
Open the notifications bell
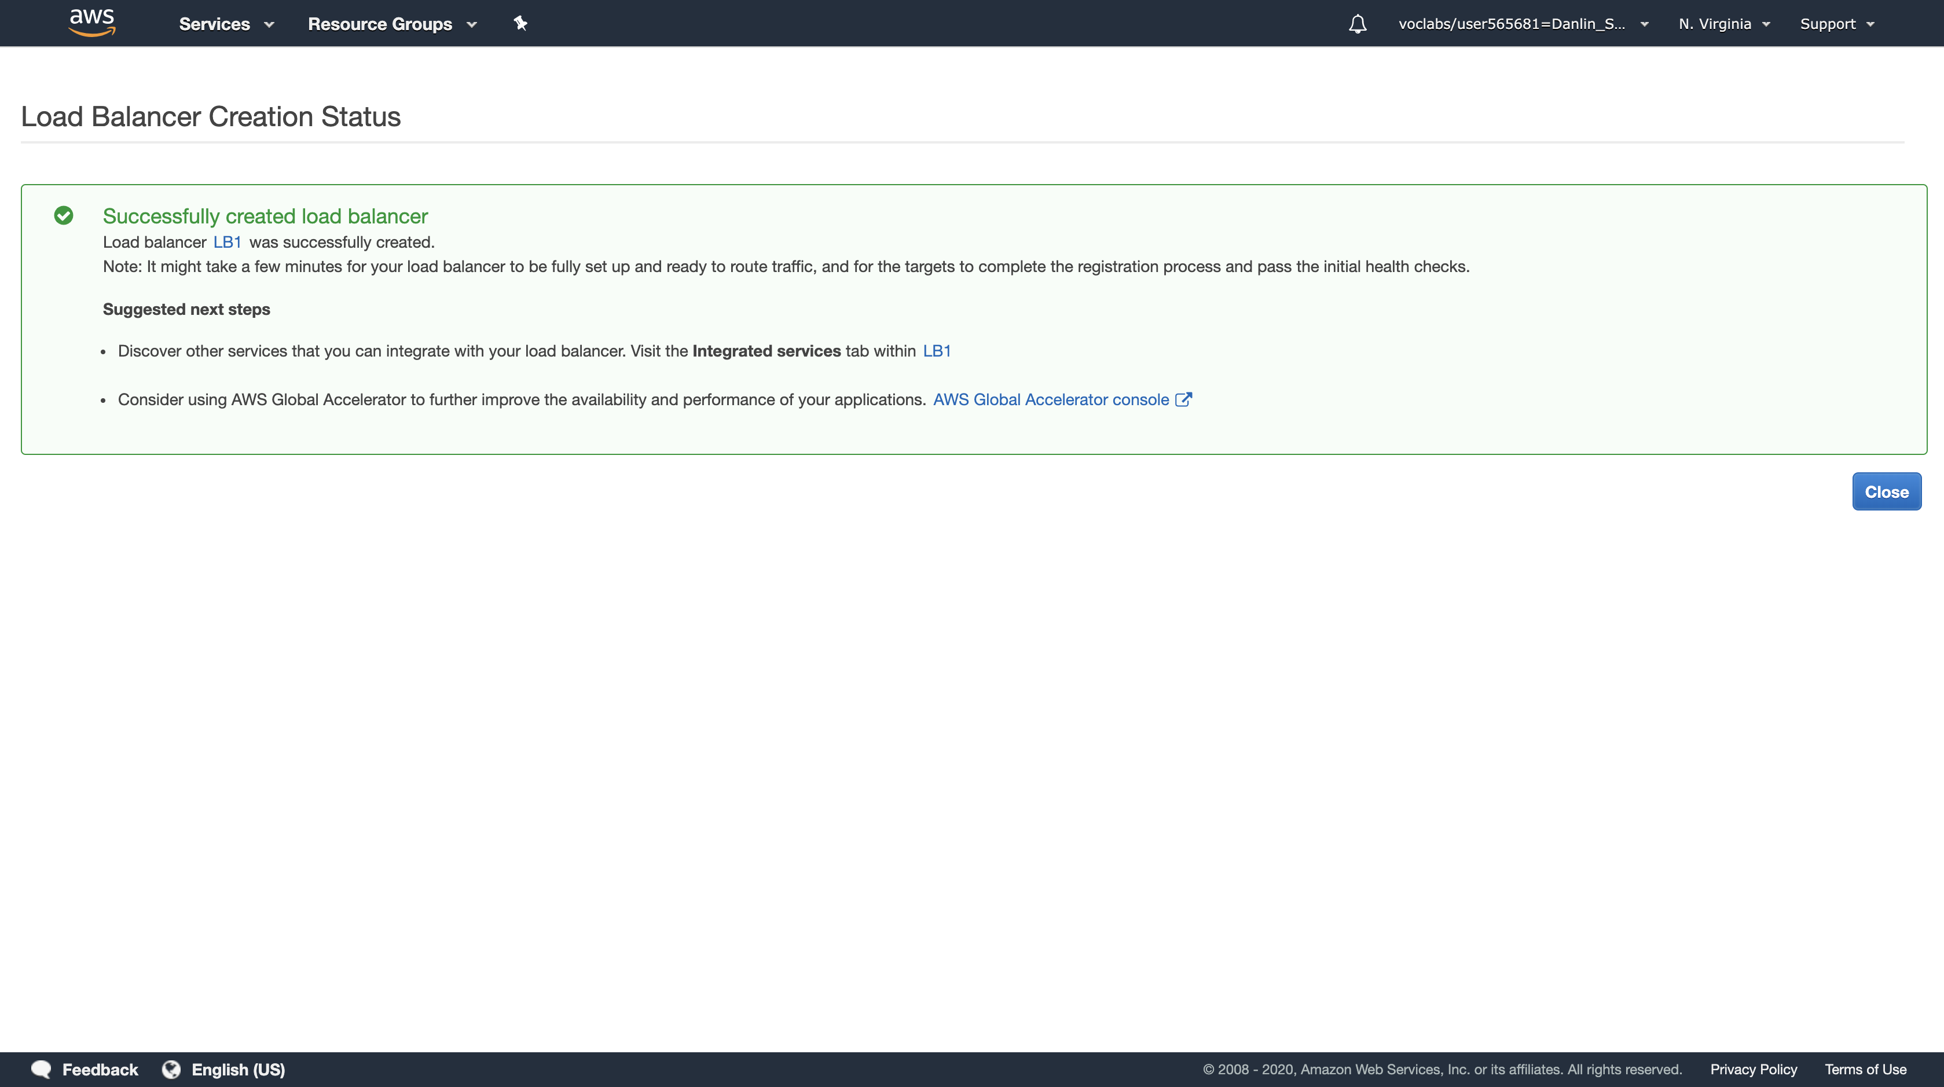click(x=1357, y=24)
